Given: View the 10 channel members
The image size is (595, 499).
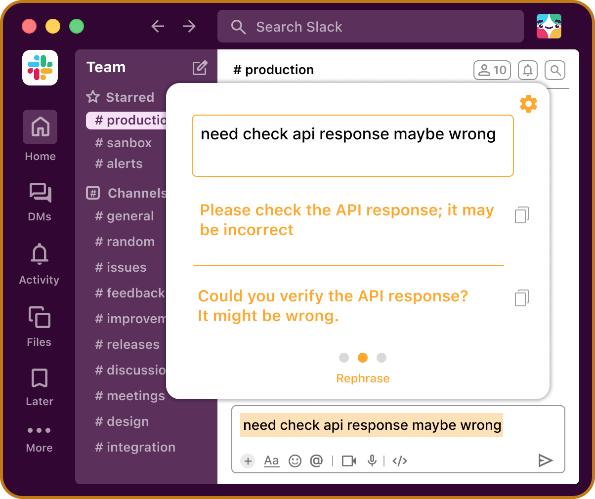Looking at the screenshot, I should (492, 70).
